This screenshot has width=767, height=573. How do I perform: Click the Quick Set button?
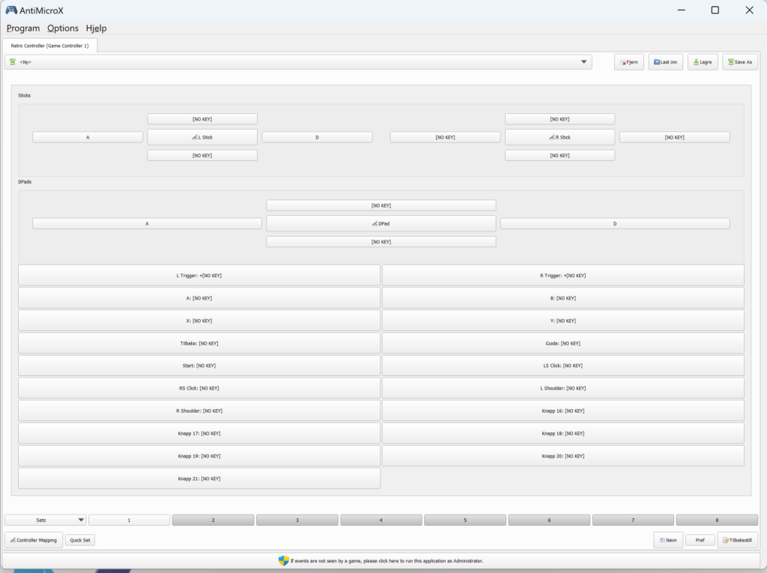click(79, 540)
